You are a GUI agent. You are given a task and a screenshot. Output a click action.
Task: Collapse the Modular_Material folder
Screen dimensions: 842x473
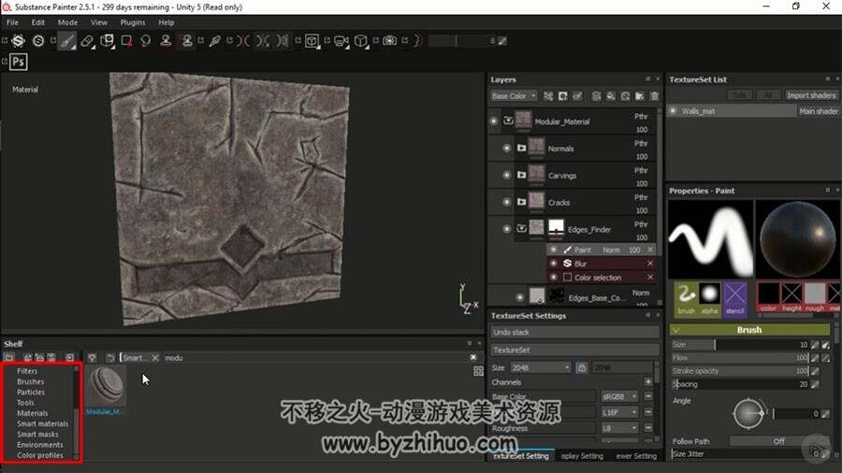(508, 121)
